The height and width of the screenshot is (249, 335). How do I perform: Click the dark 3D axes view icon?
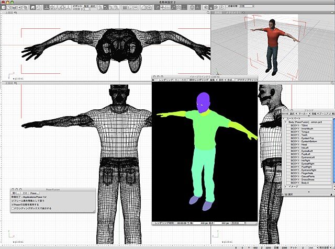[x=47, y=7]
